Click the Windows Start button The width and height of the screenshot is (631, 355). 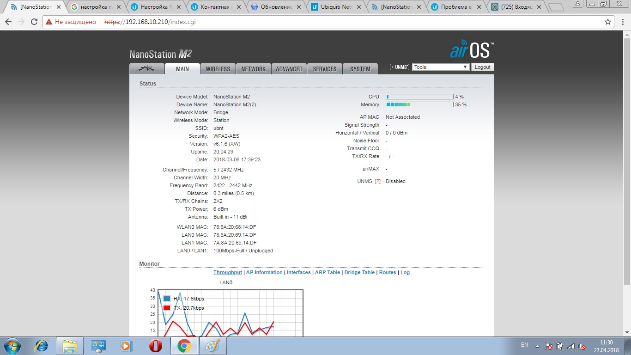pos(12,346)
